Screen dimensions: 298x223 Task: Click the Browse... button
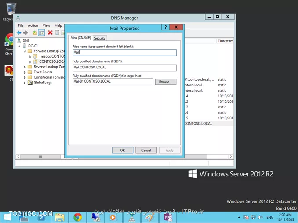(166, 82)
